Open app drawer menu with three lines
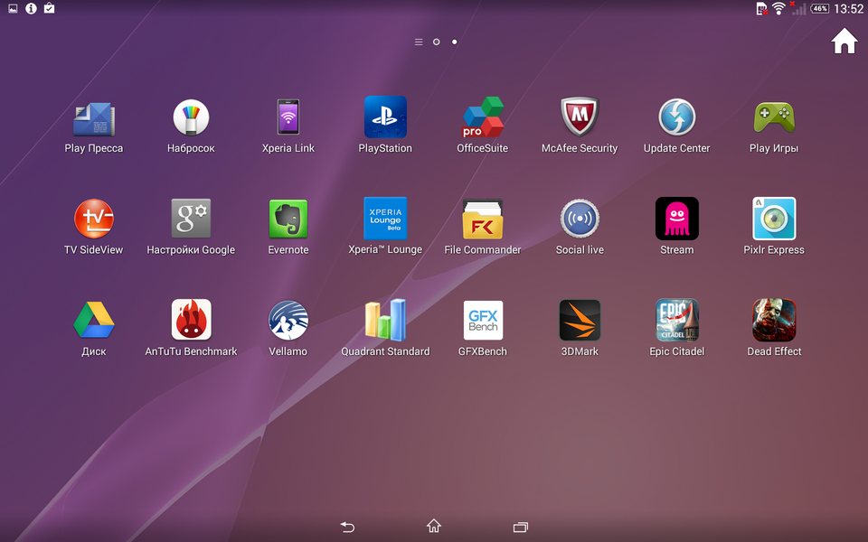This screenshot has width=868, height=542. pos(419,42)
